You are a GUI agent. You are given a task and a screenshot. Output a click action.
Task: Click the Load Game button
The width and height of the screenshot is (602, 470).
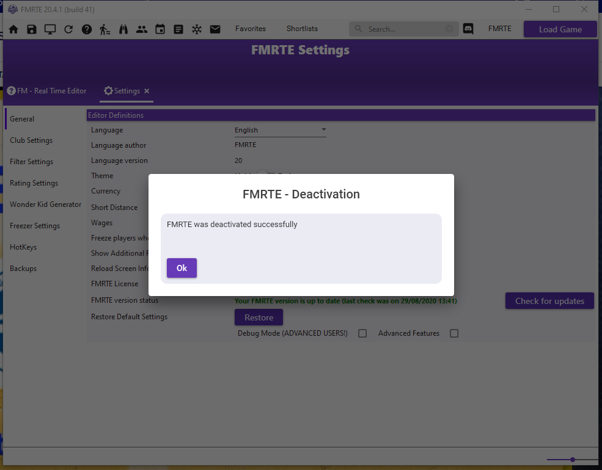point(560,29)
